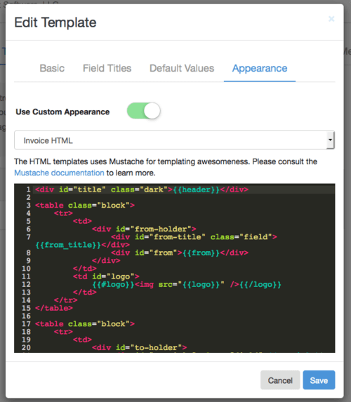Image resolution: width=351 pixels, height=402 pixels.
Task: Click the td id="logo" code line
Action: pyautogui.click(x=106, y=276)
